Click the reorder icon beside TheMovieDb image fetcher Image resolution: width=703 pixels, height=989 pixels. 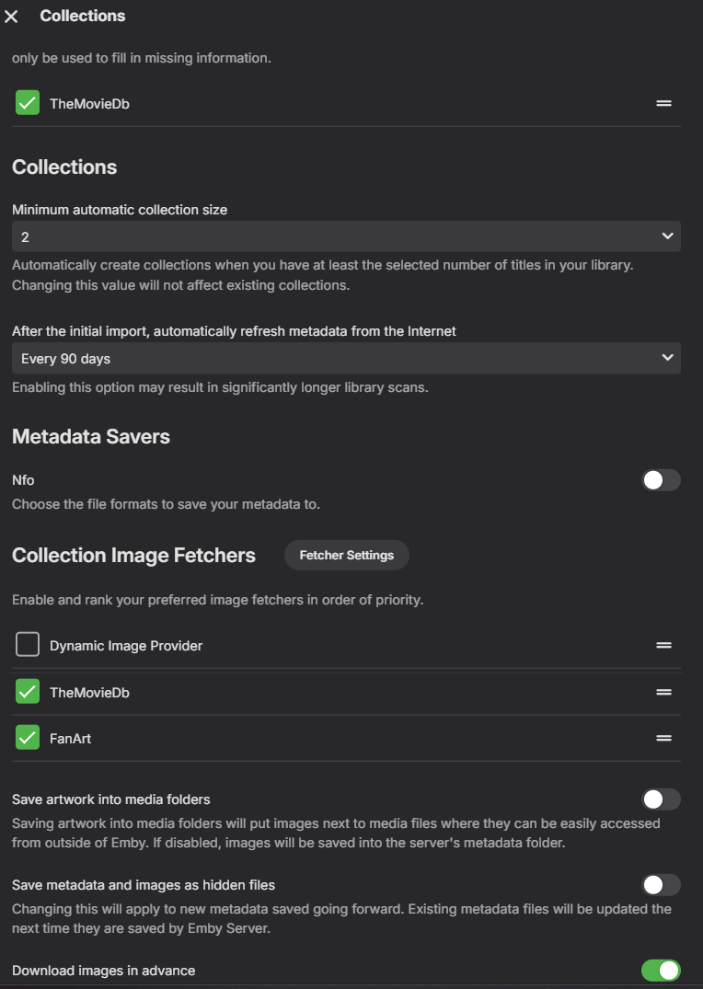(x=663, y=691)
